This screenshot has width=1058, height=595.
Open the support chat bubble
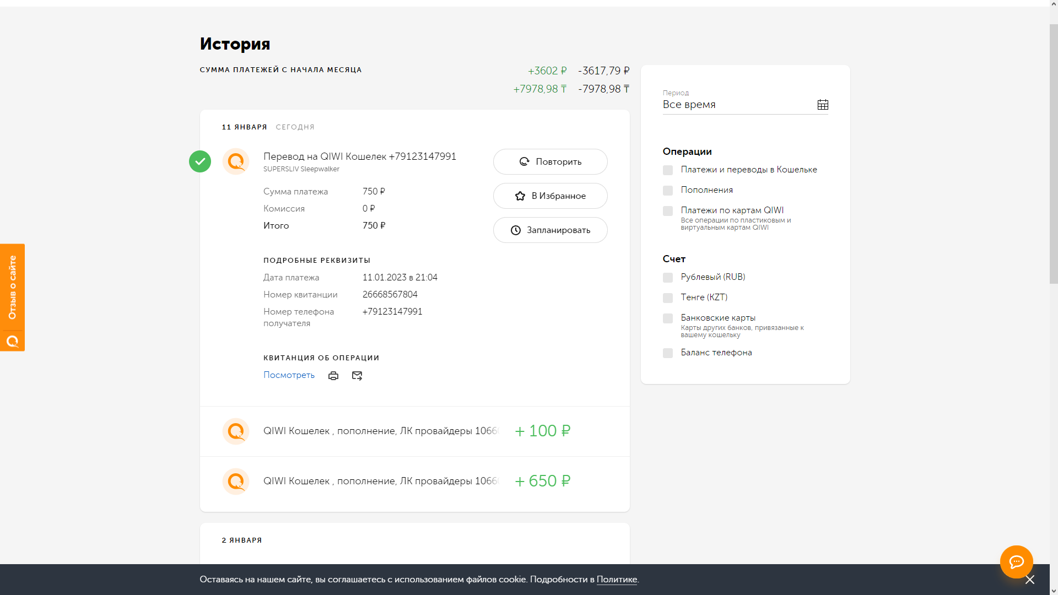tap(1017, 562)
